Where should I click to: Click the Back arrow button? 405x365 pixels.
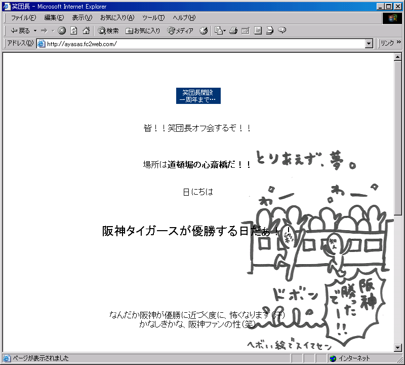pos(20,31)
